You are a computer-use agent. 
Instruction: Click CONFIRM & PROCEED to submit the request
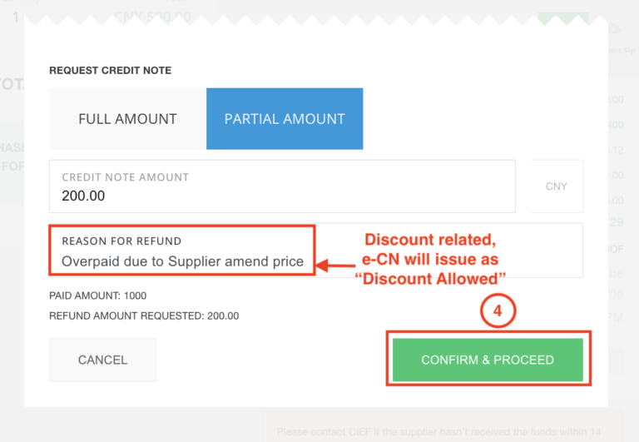488,360
